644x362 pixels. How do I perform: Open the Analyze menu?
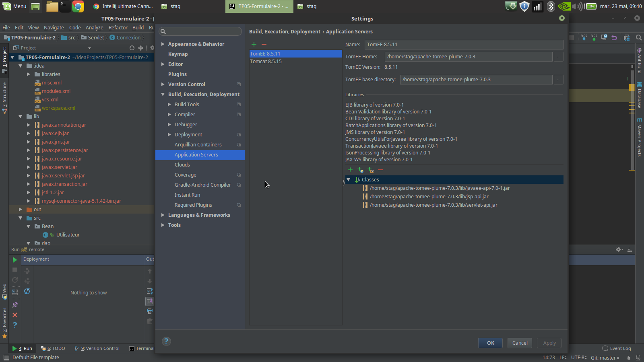point(95,28)
